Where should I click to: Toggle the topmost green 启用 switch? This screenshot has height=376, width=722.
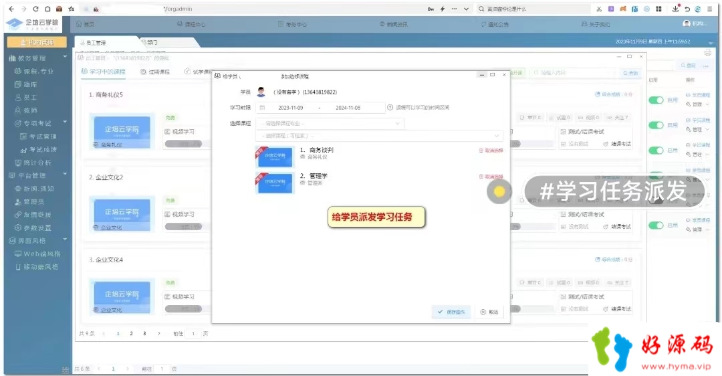click(656, 100)
